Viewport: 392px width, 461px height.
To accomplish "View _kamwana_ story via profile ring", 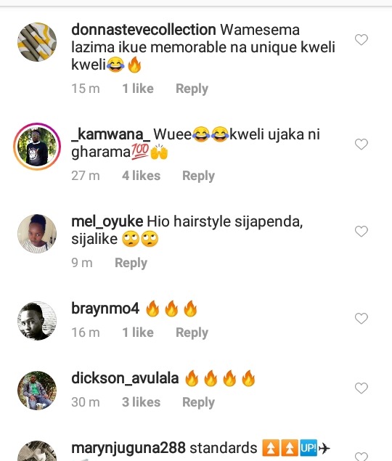I will pos(37,147).
